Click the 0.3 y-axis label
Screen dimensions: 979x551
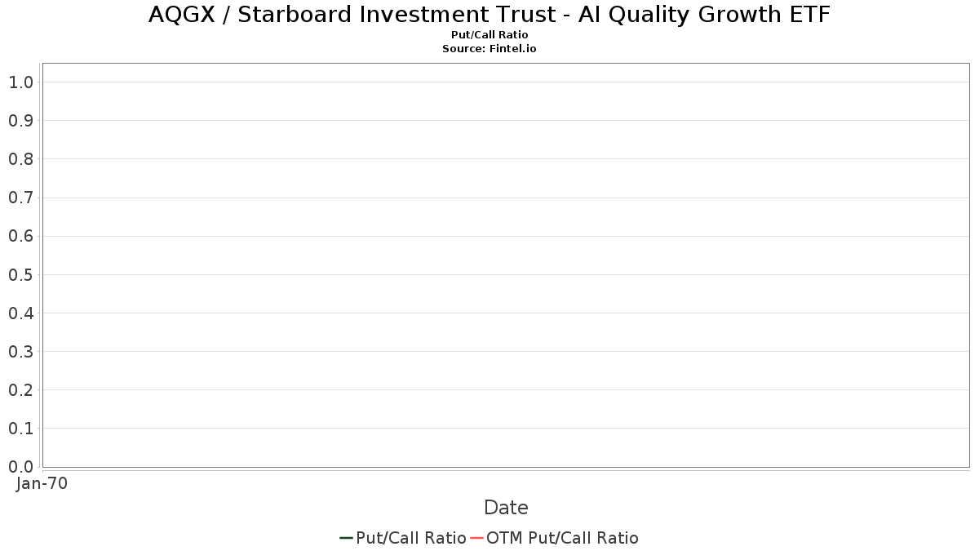point(20,351)
